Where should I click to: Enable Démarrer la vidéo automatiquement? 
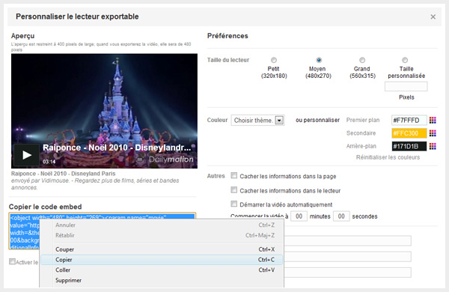coord(234,204)
